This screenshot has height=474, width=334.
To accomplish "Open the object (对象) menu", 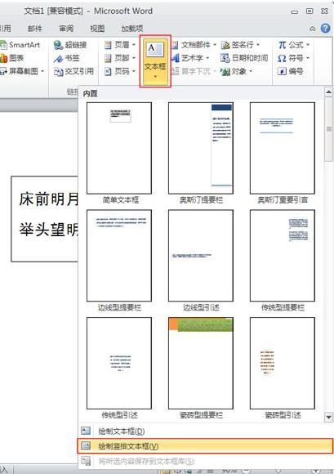I will (x=237, y=71).
